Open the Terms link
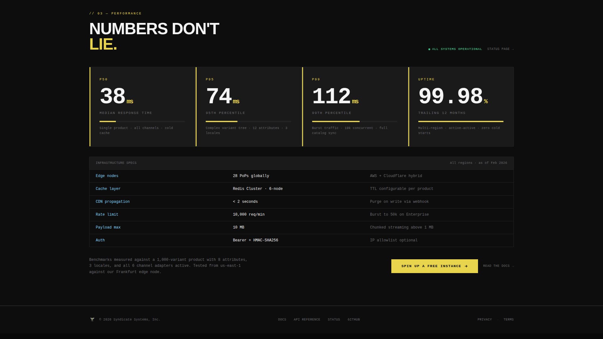Viewport: 603px width, 339px height. coord(508,320)
